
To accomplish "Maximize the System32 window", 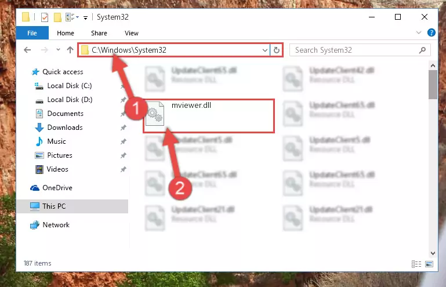I will click(x=398, y=17).
